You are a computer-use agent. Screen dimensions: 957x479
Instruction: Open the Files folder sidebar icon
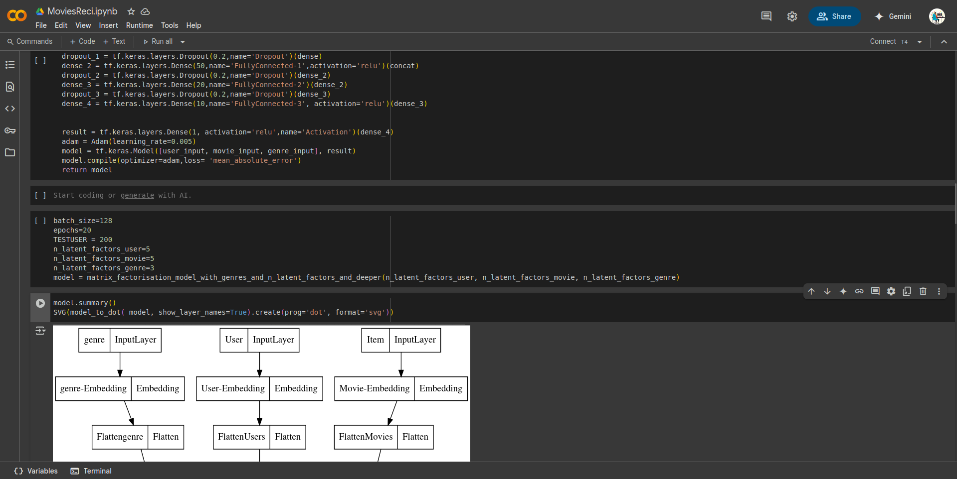[x=10, y=152]
